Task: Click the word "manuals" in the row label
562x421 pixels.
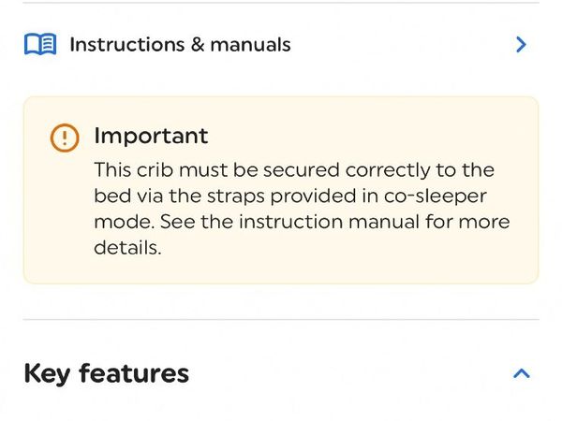Action: click(250, 44)
